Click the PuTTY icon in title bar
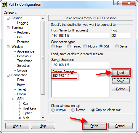 [5, 4]
